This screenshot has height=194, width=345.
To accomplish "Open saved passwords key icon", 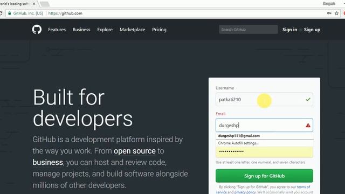I will 329,13.
